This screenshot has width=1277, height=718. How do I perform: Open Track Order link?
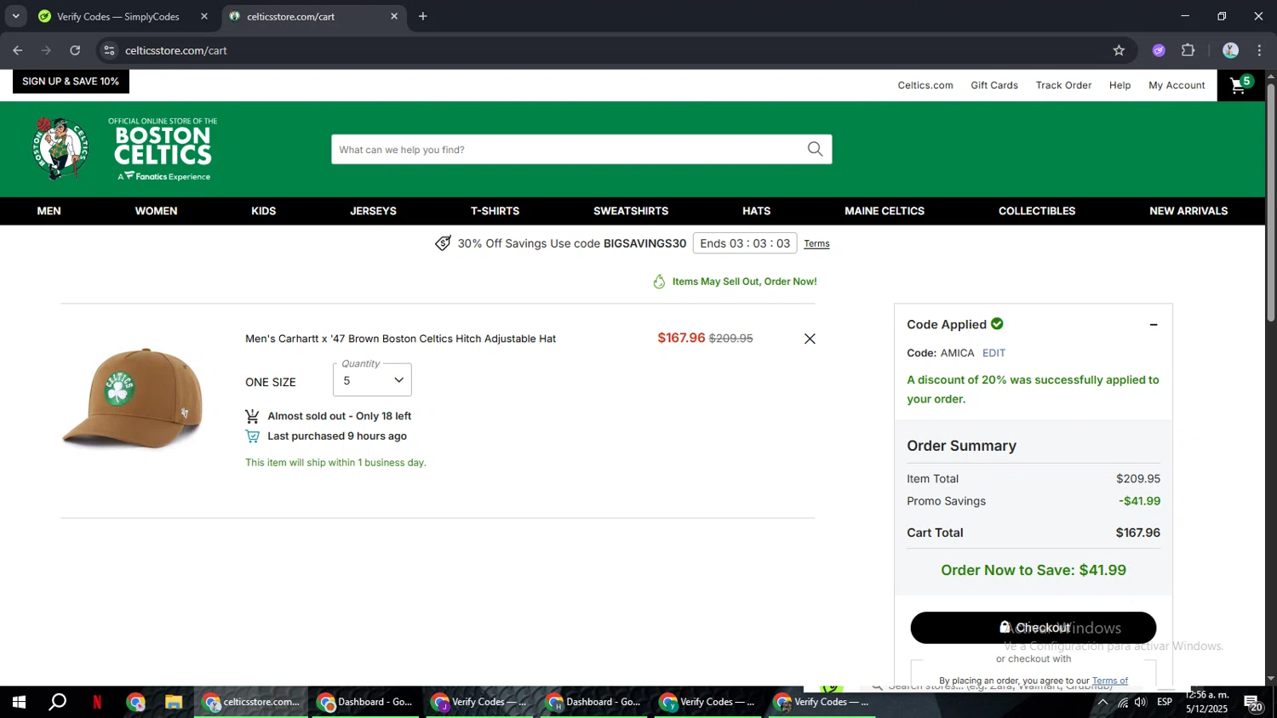click(1063, 85)
